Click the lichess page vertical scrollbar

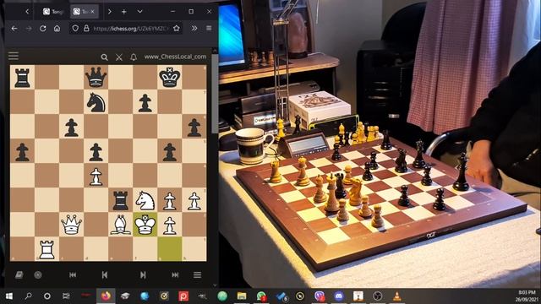point(215,93)
